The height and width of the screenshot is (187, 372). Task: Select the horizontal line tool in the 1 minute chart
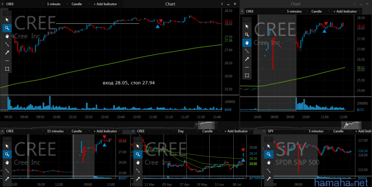7,61
